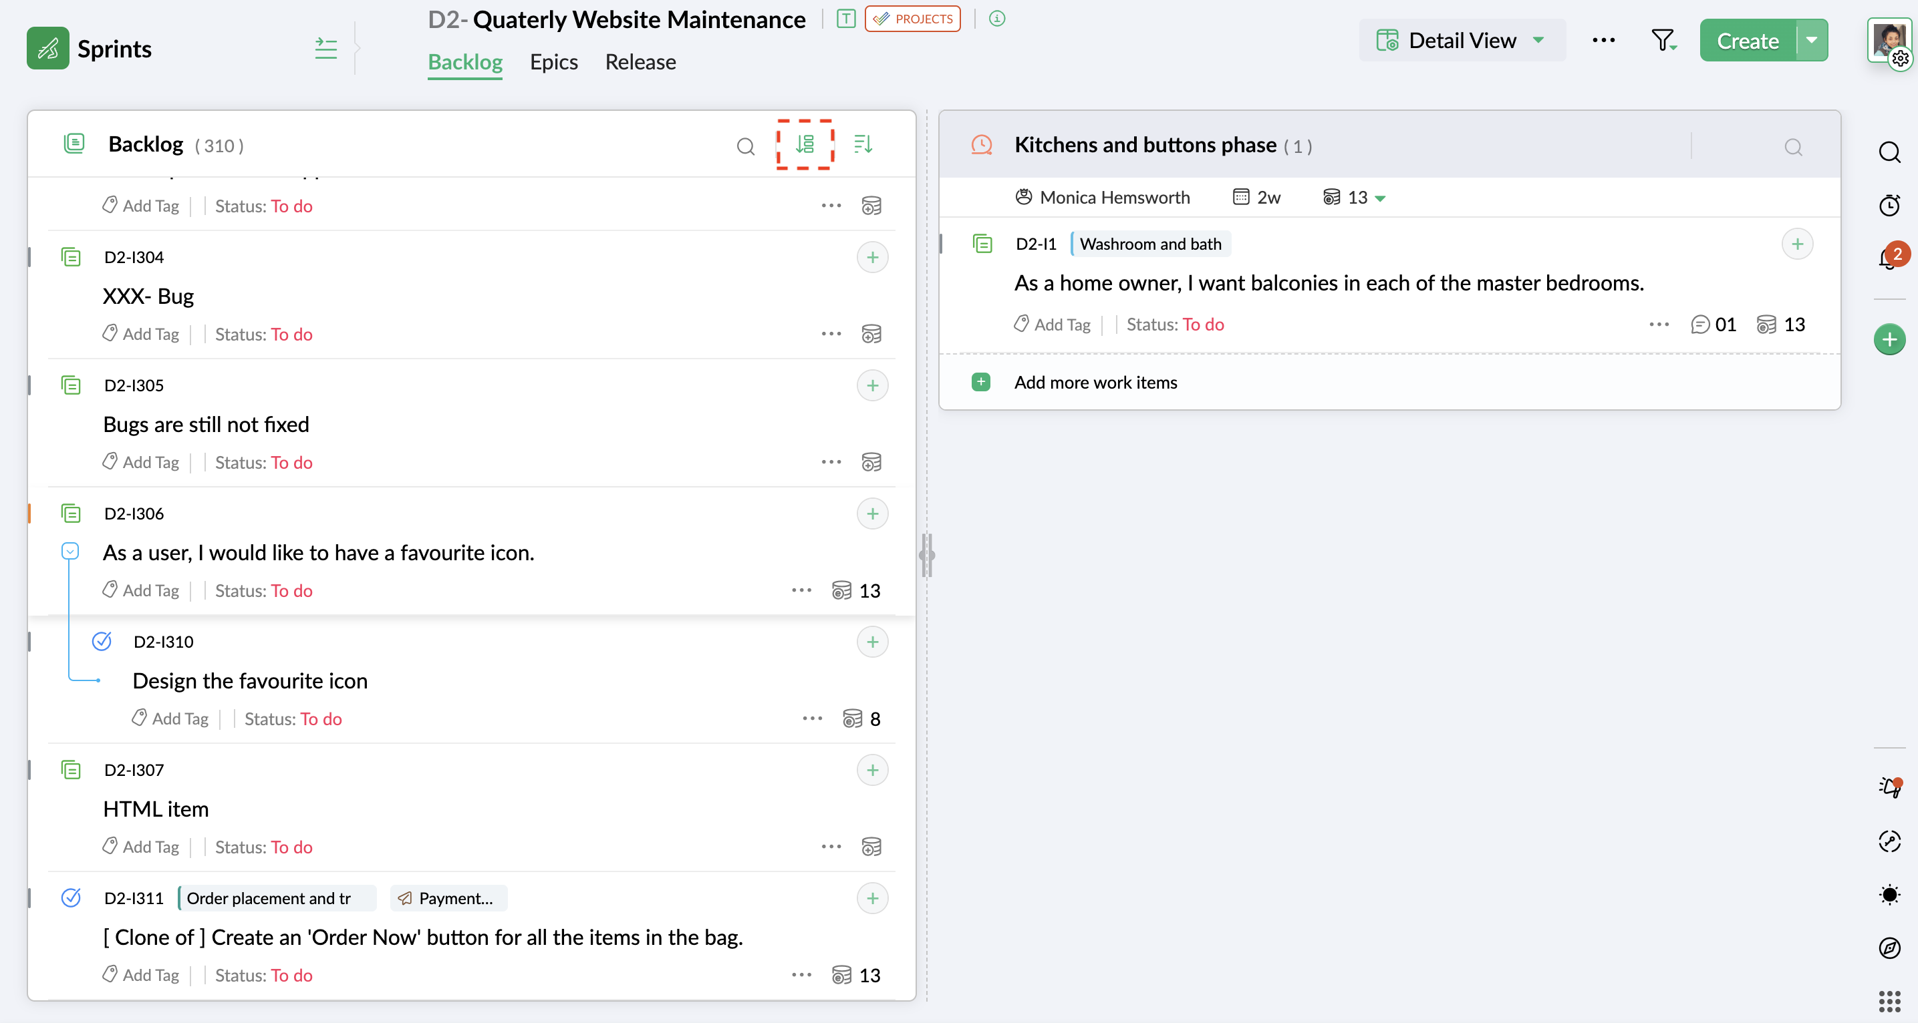Click the green quick-add plus in sidebar
The width and height of the screenshot is (1918, 1023).
[1889, 340]
